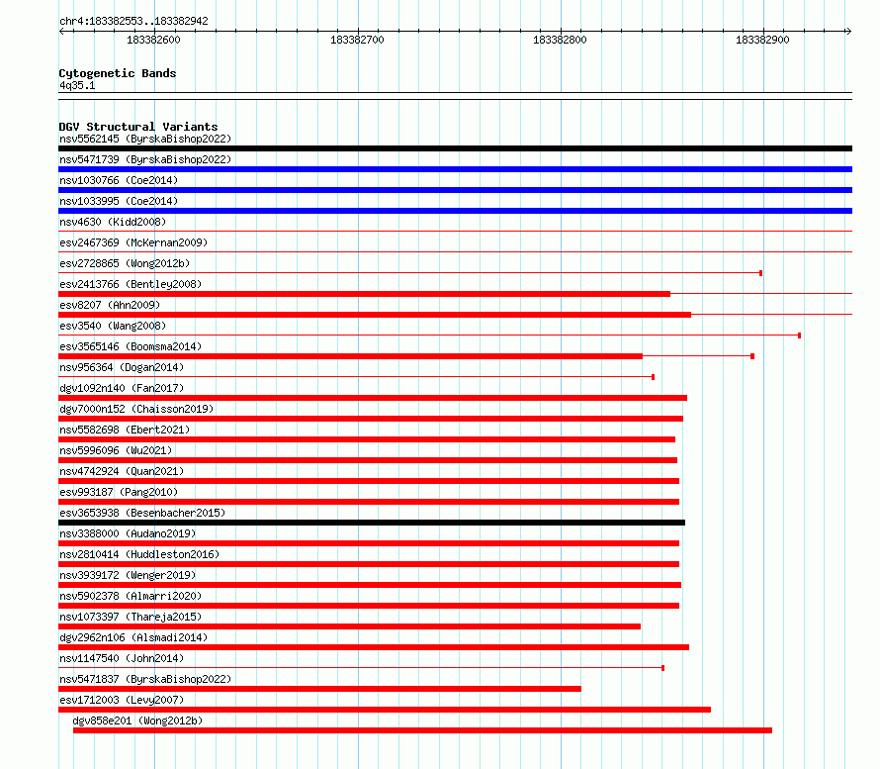
Task: Click red bar under nsv5996096 (Wu2021)
Action: click(x=368, y=460)
